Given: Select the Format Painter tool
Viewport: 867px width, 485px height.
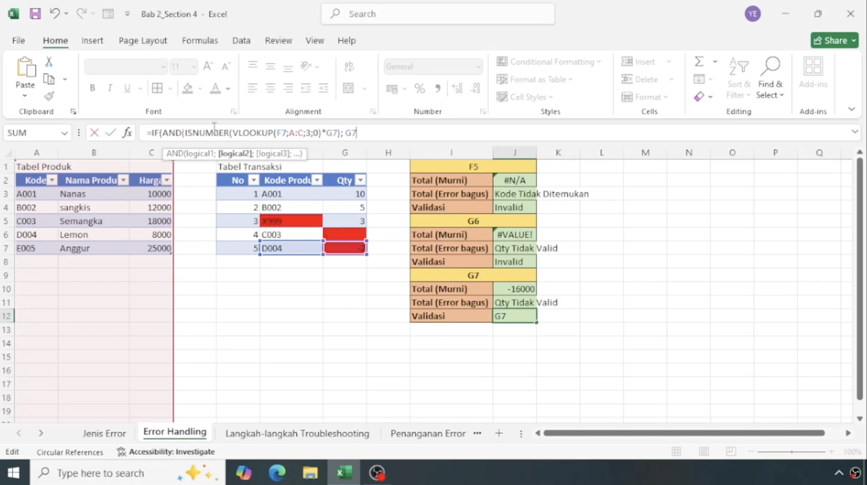Looking at the screenshot, I should tap(49, 96).
